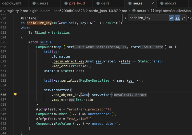Open the src breadcrumb folder dropdown

124,11
